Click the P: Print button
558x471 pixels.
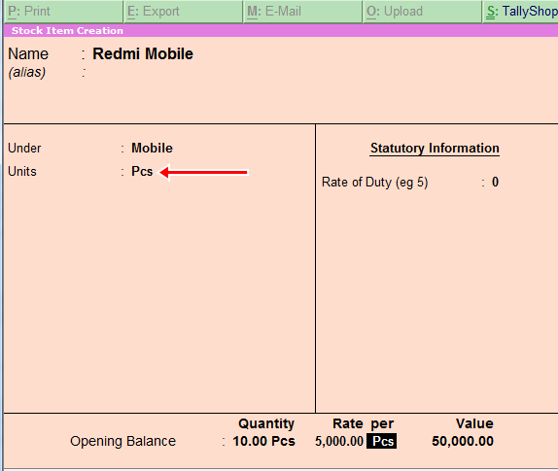pos(63,12)
